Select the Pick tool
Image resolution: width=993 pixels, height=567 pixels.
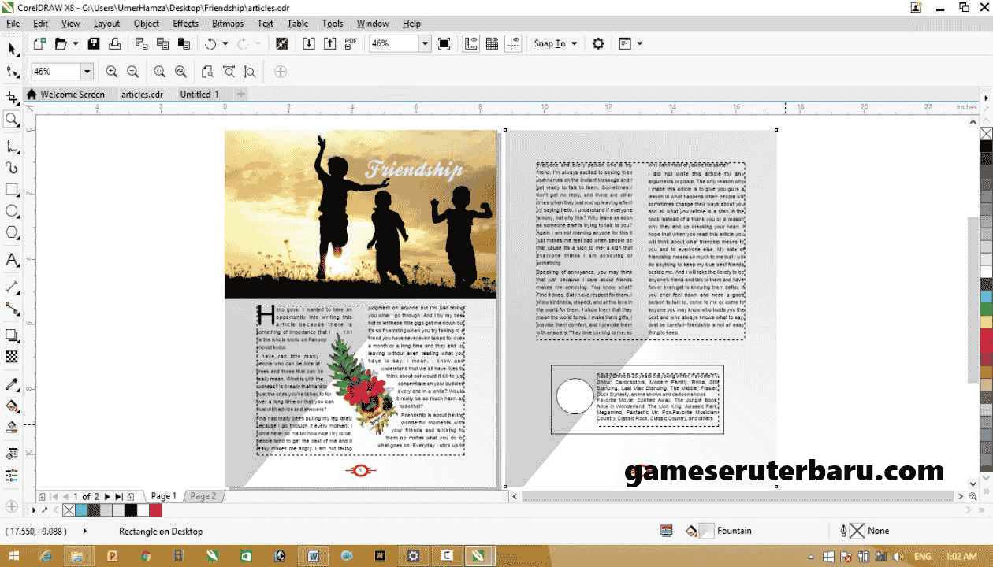[12, 49]
